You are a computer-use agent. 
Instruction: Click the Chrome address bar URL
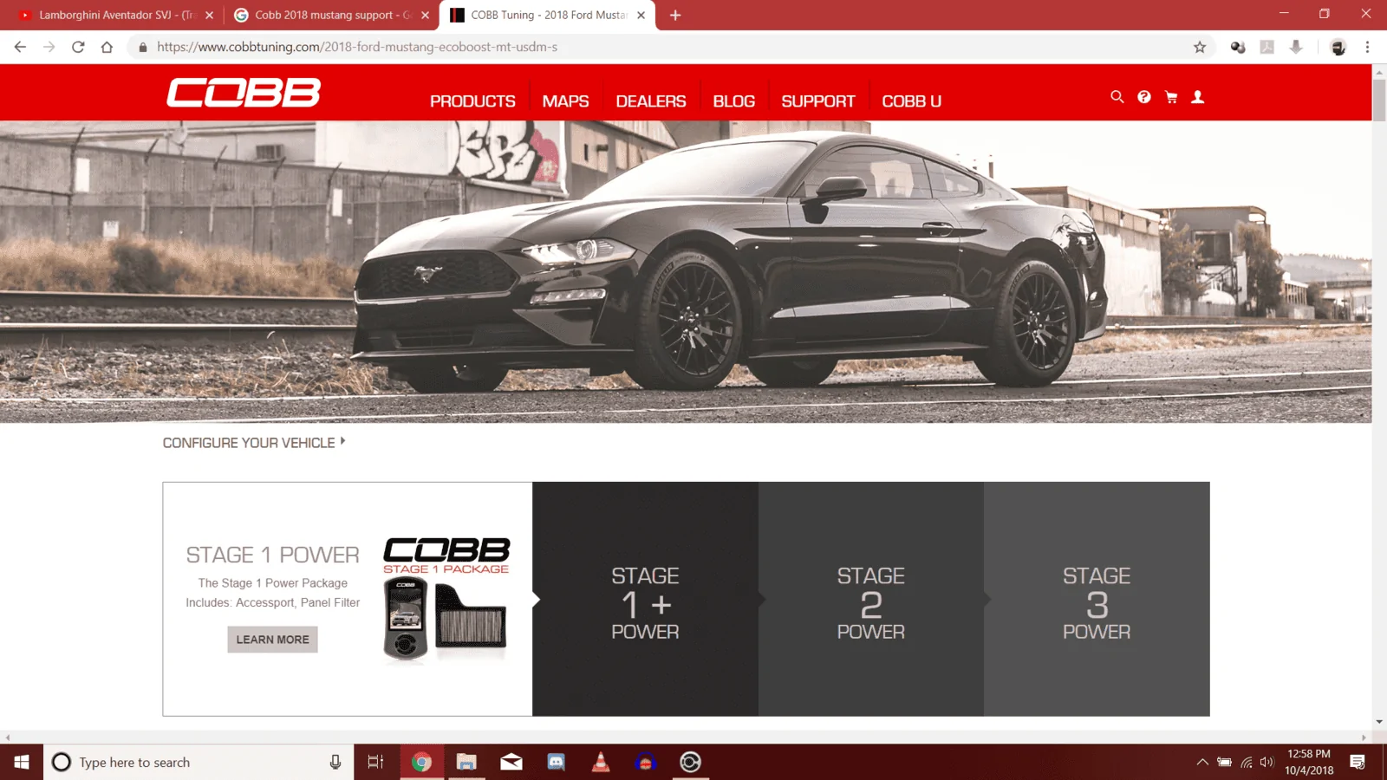pos(356,47)
